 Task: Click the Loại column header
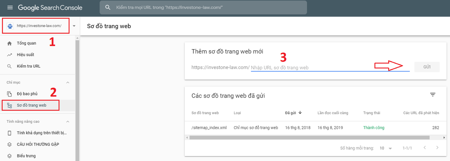237,113
